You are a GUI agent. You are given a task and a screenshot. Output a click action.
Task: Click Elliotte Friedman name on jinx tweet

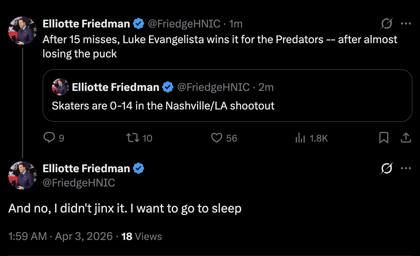[86, 168]
